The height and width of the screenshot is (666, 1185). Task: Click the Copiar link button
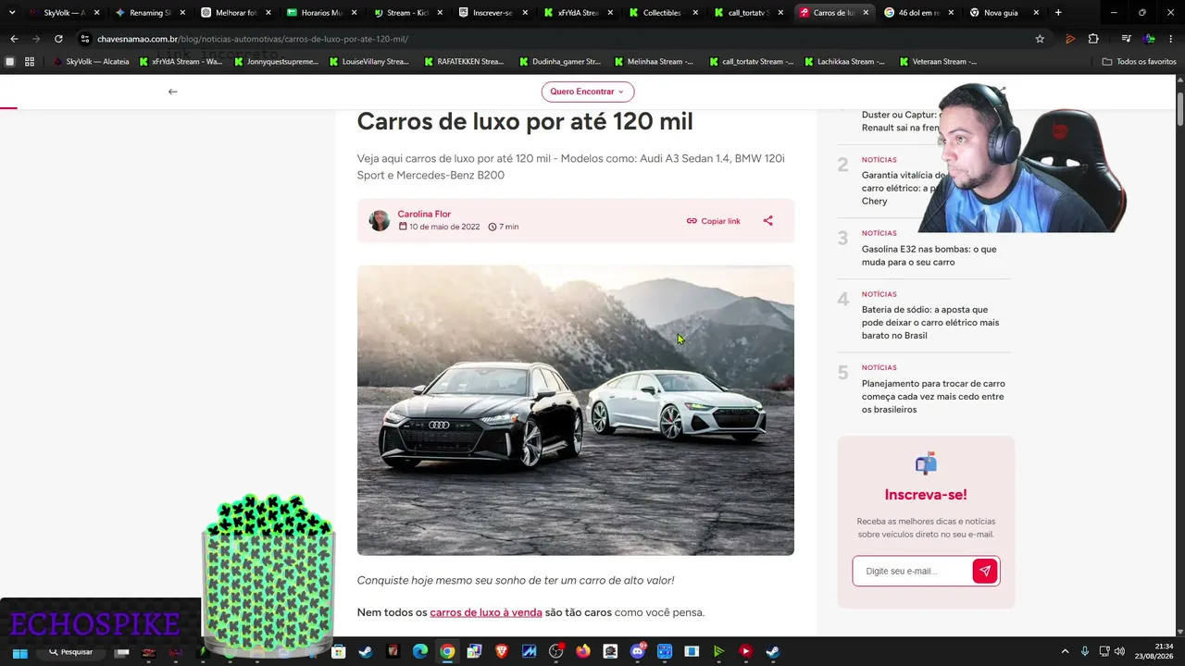(x=713, y=221)
